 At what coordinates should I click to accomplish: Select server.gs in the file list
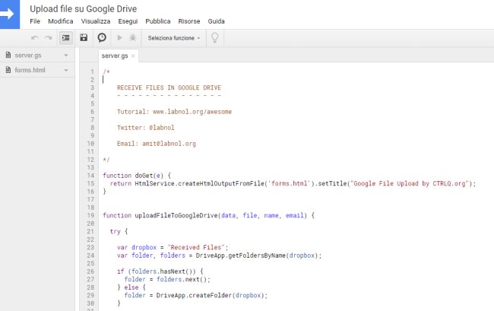coord(30,56)
